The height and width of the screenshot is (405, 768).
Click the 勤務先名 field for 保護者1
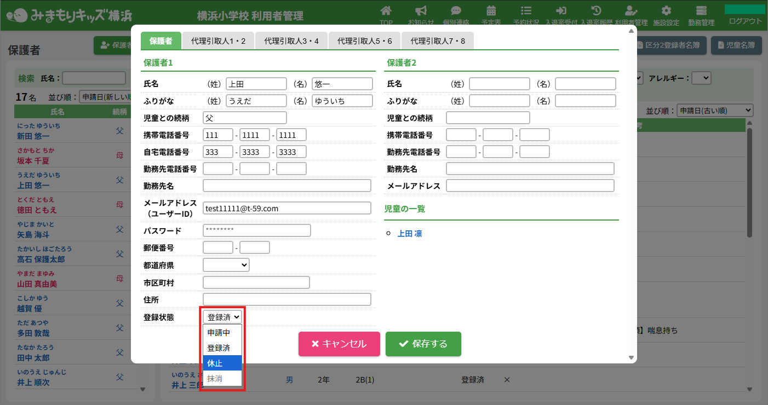tap(286, 186)
